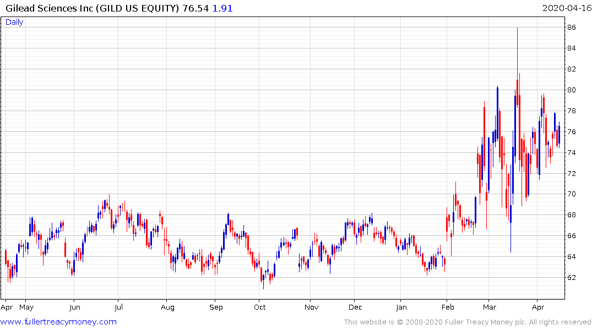Click the 72 price axis label
This screenshot has width=592, height=330.
pos(571,173)
